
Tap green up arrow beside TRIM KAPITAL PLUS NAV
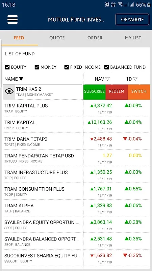(92, 106)
